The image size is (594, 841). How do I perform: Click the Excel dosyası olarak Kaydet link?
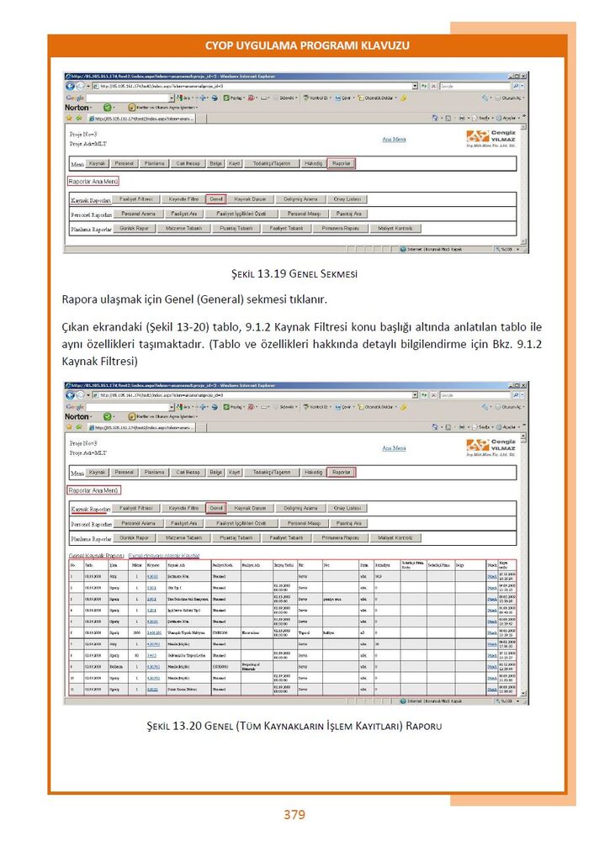click(x=164, y=556)
